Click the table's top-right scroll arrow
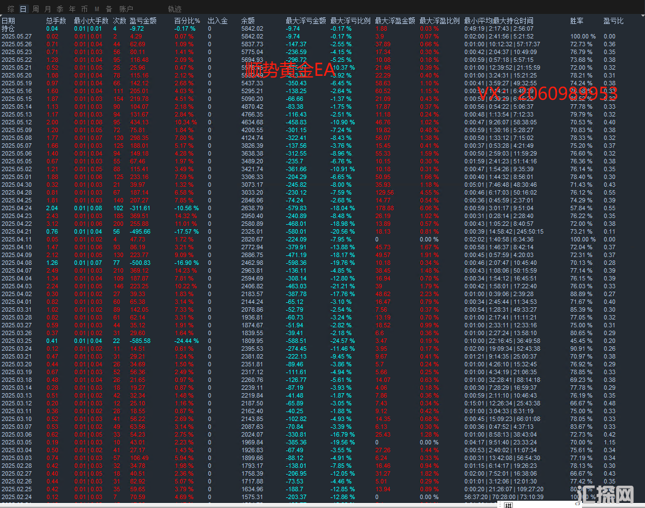This screenshot has height=508, width=645. (x=643, y=16)
